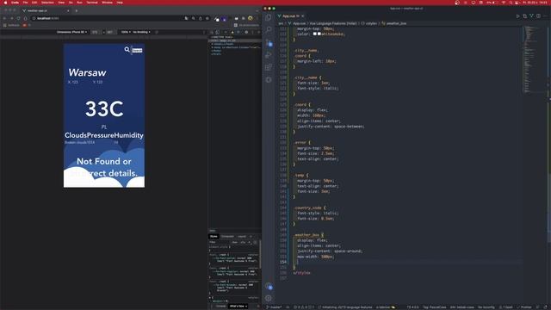Viewport: 551px width, 310px height.
Task: Open the Run and Debug view in VS Code
Action: (269, 55)
